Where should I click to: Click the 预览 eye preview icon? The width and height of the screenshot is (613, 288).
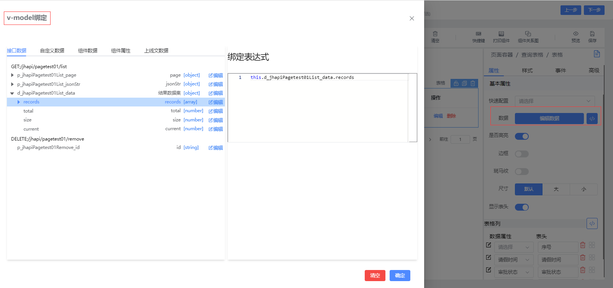(576, 34)
